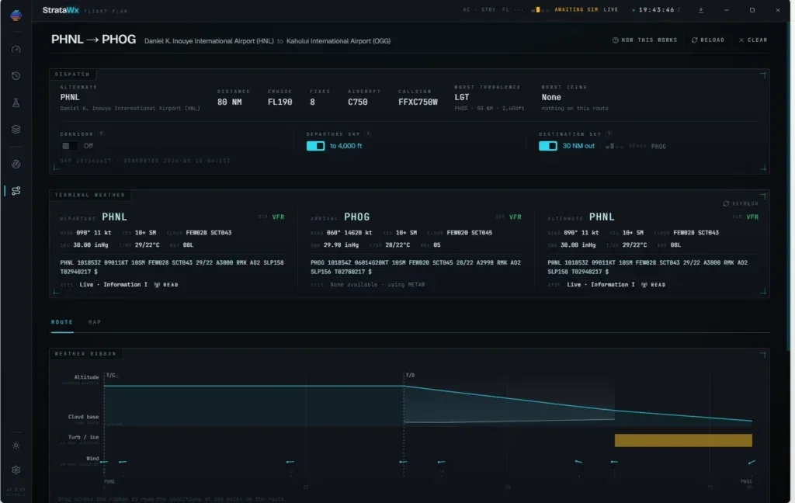This screenshot has height=503, width=795.
Task: Disable the Destination Sky toggle
Action: tap(547, 146)
